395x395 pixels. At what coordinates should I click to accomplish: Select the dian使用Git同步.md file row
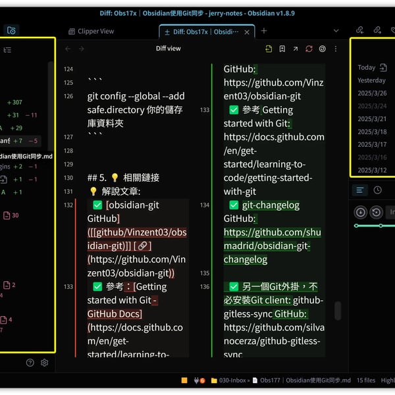[26, 157]
